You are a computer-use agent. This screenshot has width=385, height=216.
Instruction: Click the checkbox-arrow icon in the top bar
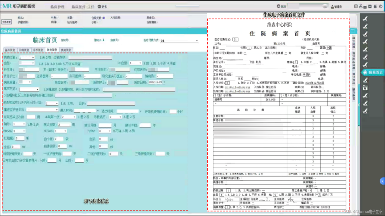356,6
